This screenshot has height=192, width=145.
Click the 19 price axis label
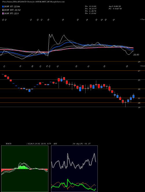coord(139,108)
